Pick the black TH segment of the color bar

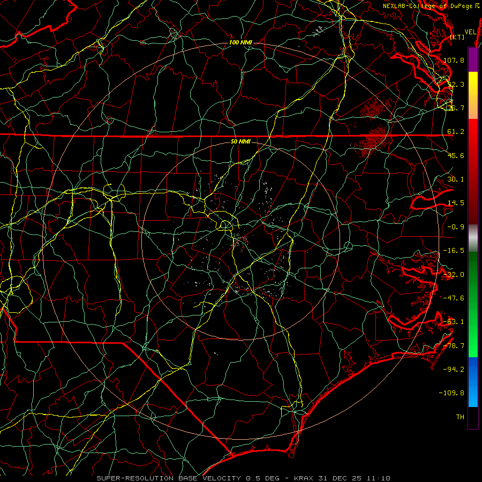click(473, 417)
